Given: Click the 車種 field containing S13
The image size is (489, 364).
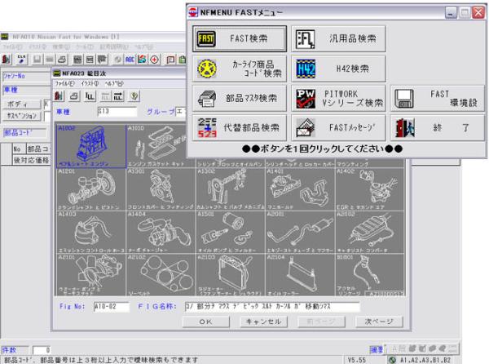Looking at the screenshot, I should [117, 112].
